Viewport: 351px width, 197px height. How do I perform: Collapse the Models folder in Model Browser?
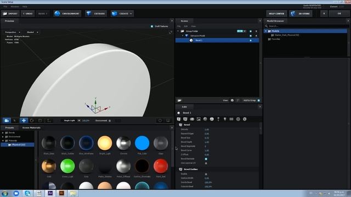[265, 31]
